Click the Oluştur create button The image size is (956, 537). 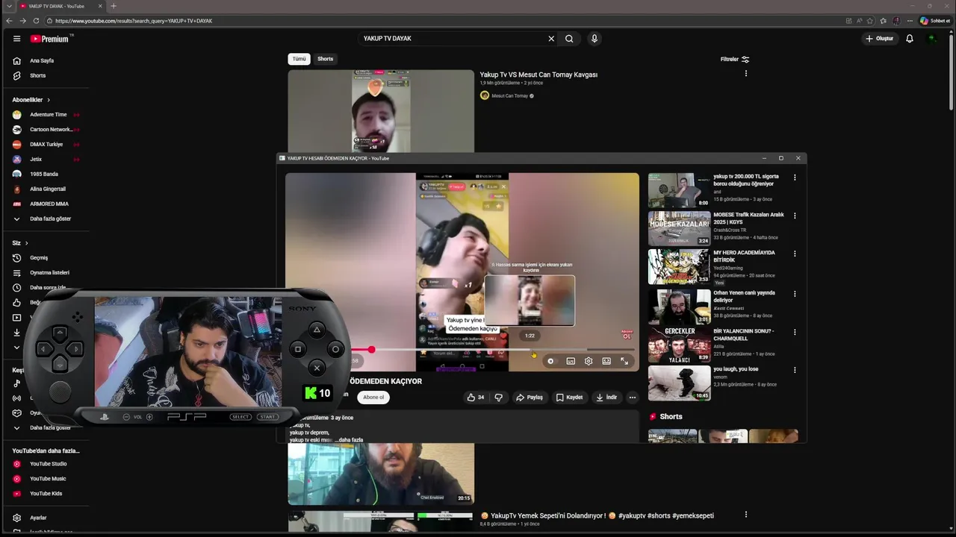(880, 39)
